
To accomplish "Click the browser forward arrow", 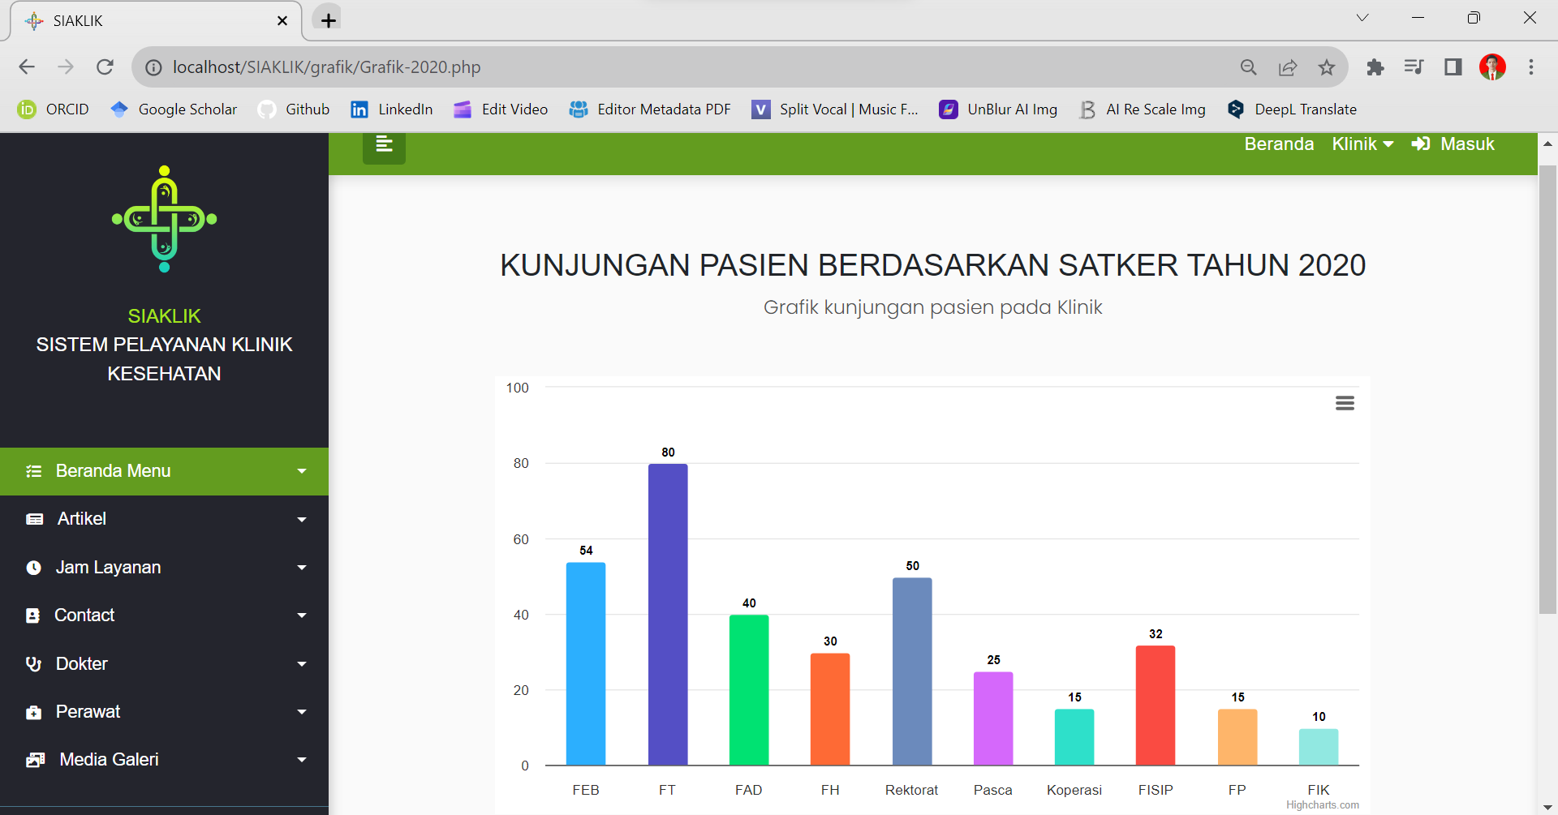I will pos(66,67).
